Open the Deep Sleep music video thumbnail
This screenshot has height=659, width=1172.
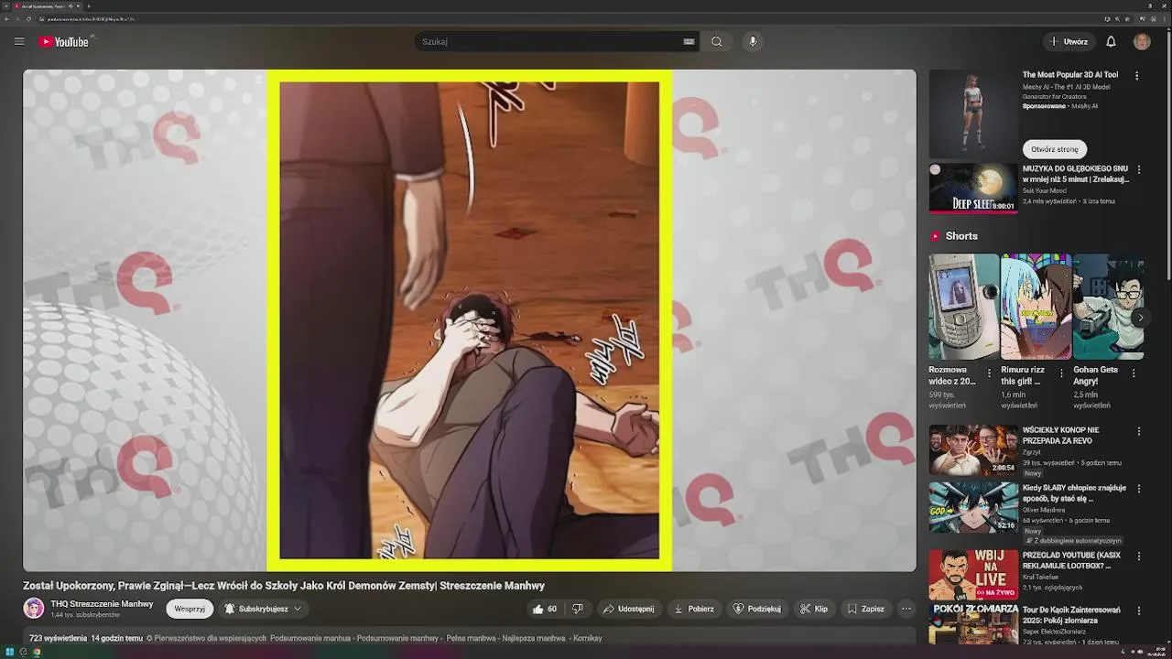(x=973, y=188)
